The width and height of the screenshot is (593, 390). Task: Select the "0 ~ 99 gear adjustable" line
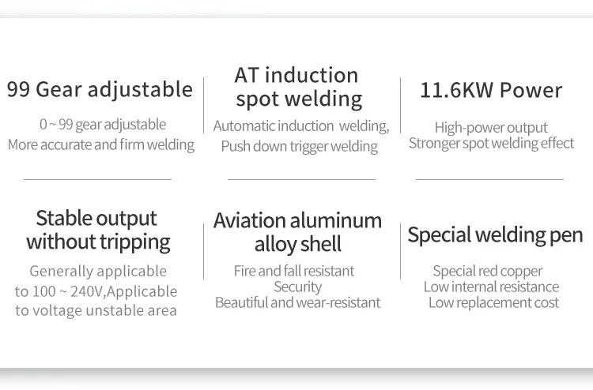103,124
